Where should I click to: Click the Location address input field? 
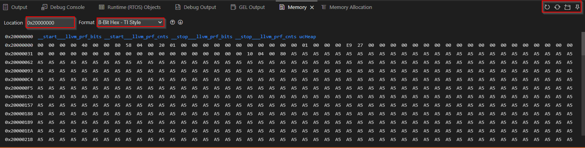pyautogui.click(x=50, y=23)
